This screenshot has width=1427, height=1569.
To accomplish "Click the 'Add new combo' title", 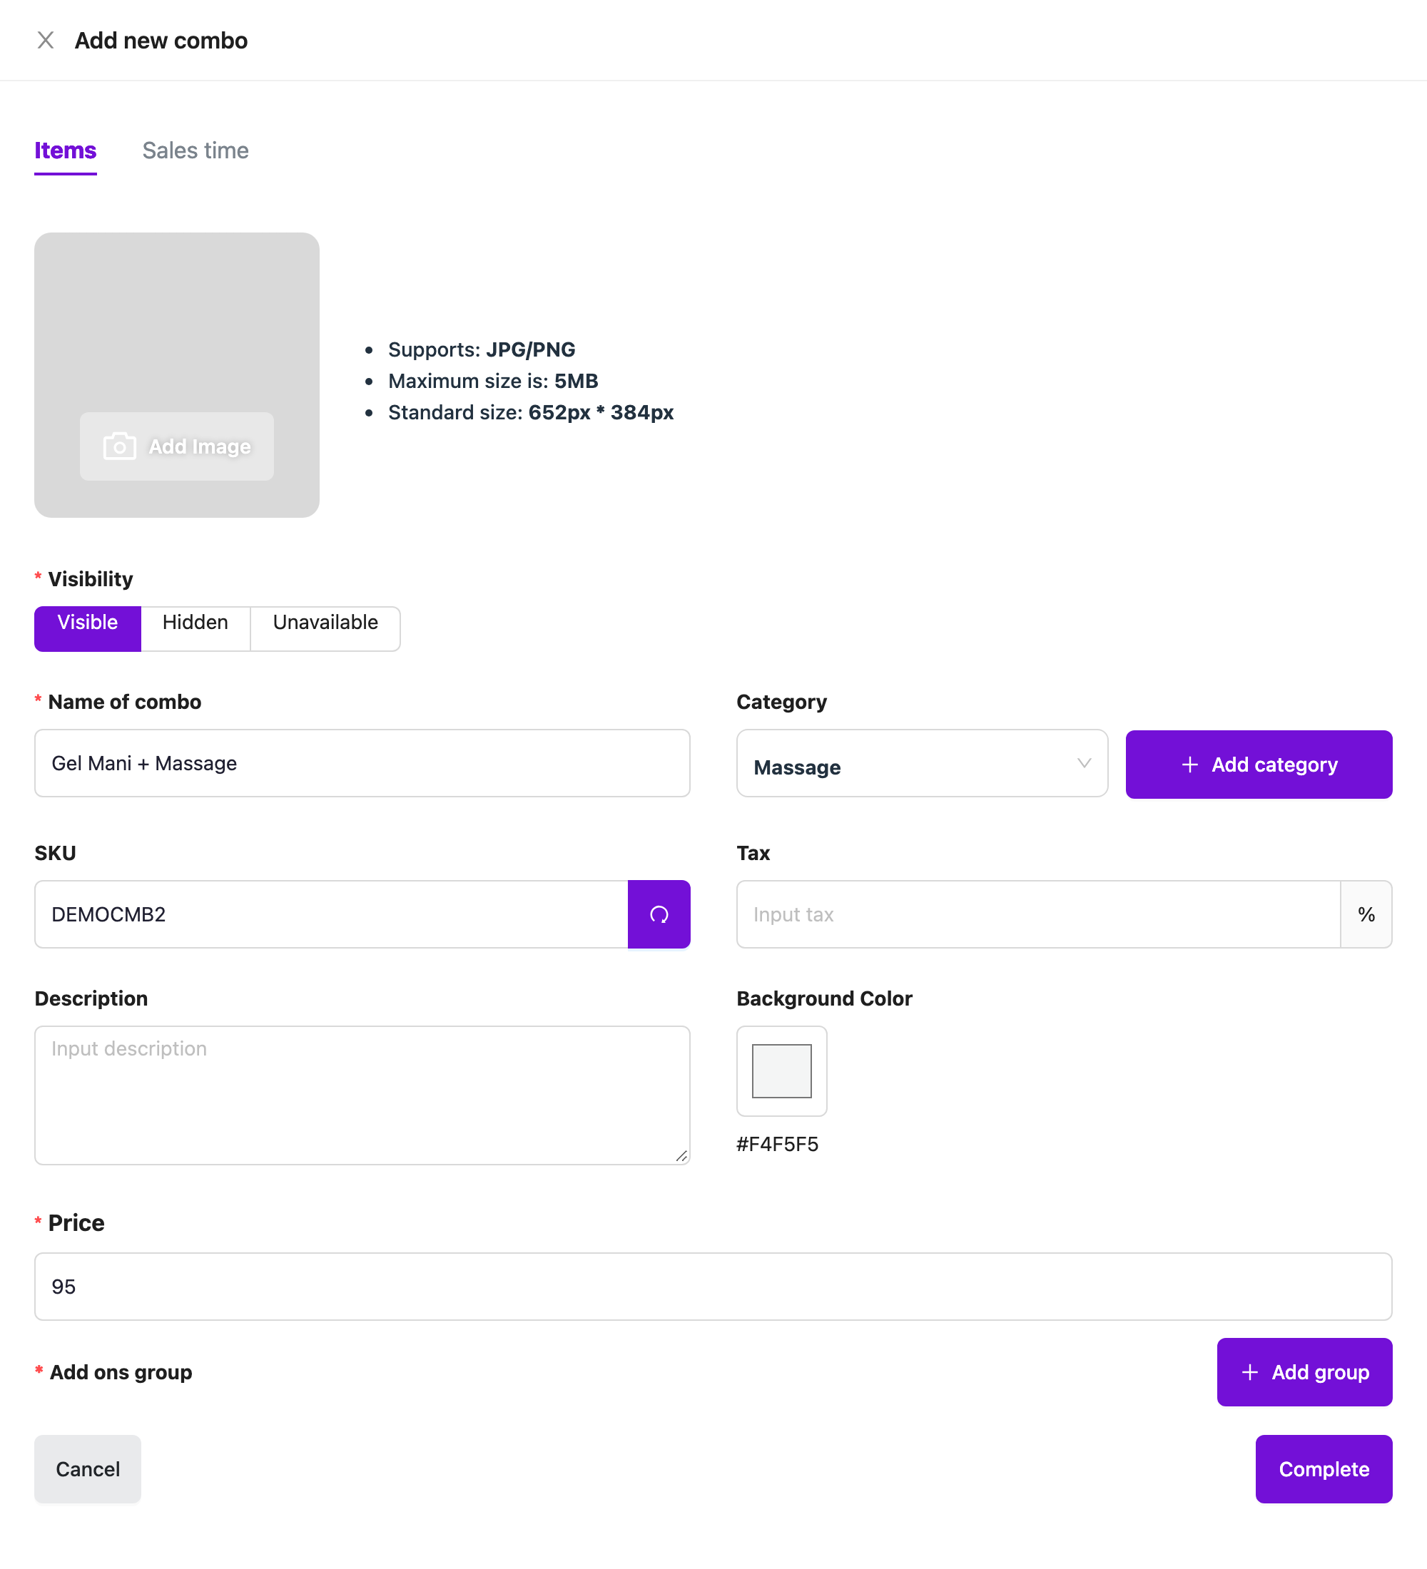I will click(x=161, y=41).
